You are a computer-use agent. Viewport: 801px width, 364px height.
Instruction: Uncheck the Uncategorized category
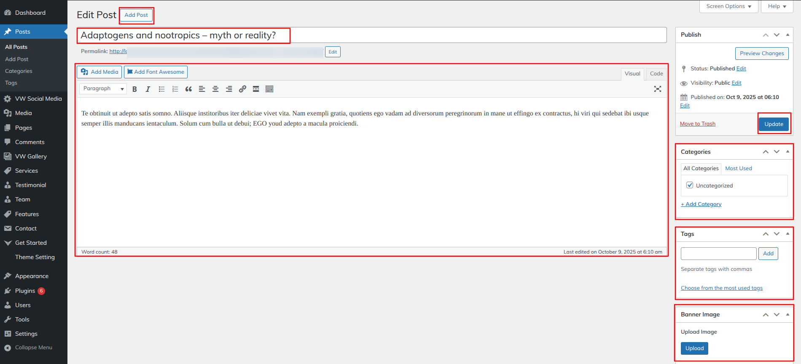click(x=690, y=185)
